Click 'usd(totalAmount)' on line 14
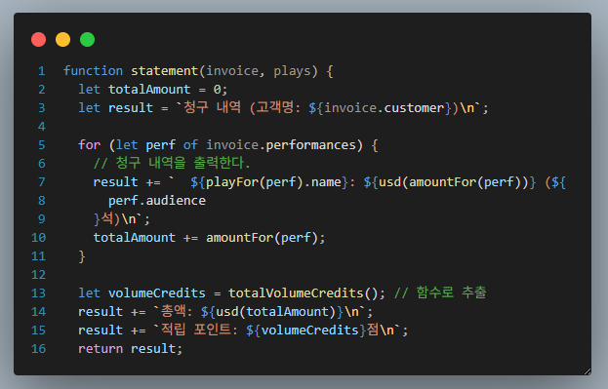The height and width of the screenshot is (389, 608). pos(275,312)
